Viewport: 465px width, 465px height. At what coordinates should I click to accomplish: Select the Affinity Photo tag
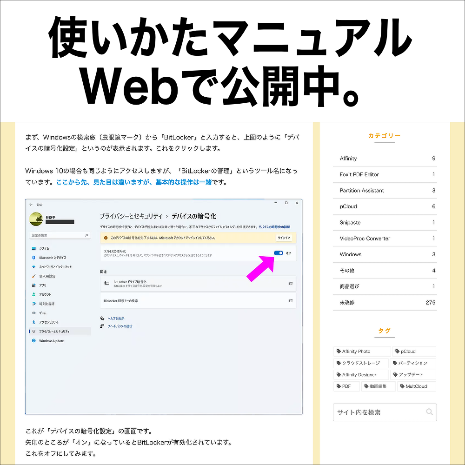(362, 351)
